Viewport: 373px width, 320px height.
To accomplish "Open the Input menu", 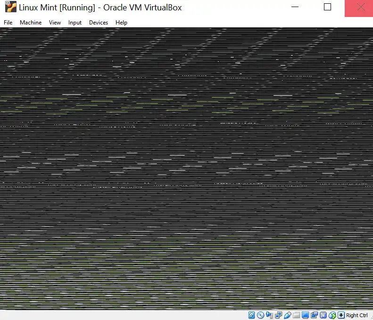I will [75, 23].
